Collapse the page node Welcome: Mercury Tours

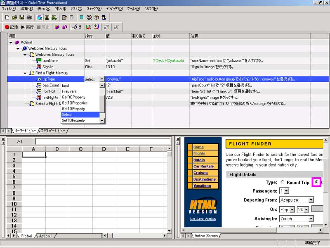tap(25, 55)
